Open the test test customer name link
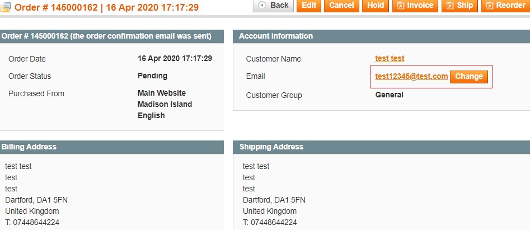This screenshot has width=530, height=230. (x=390, y=59)
